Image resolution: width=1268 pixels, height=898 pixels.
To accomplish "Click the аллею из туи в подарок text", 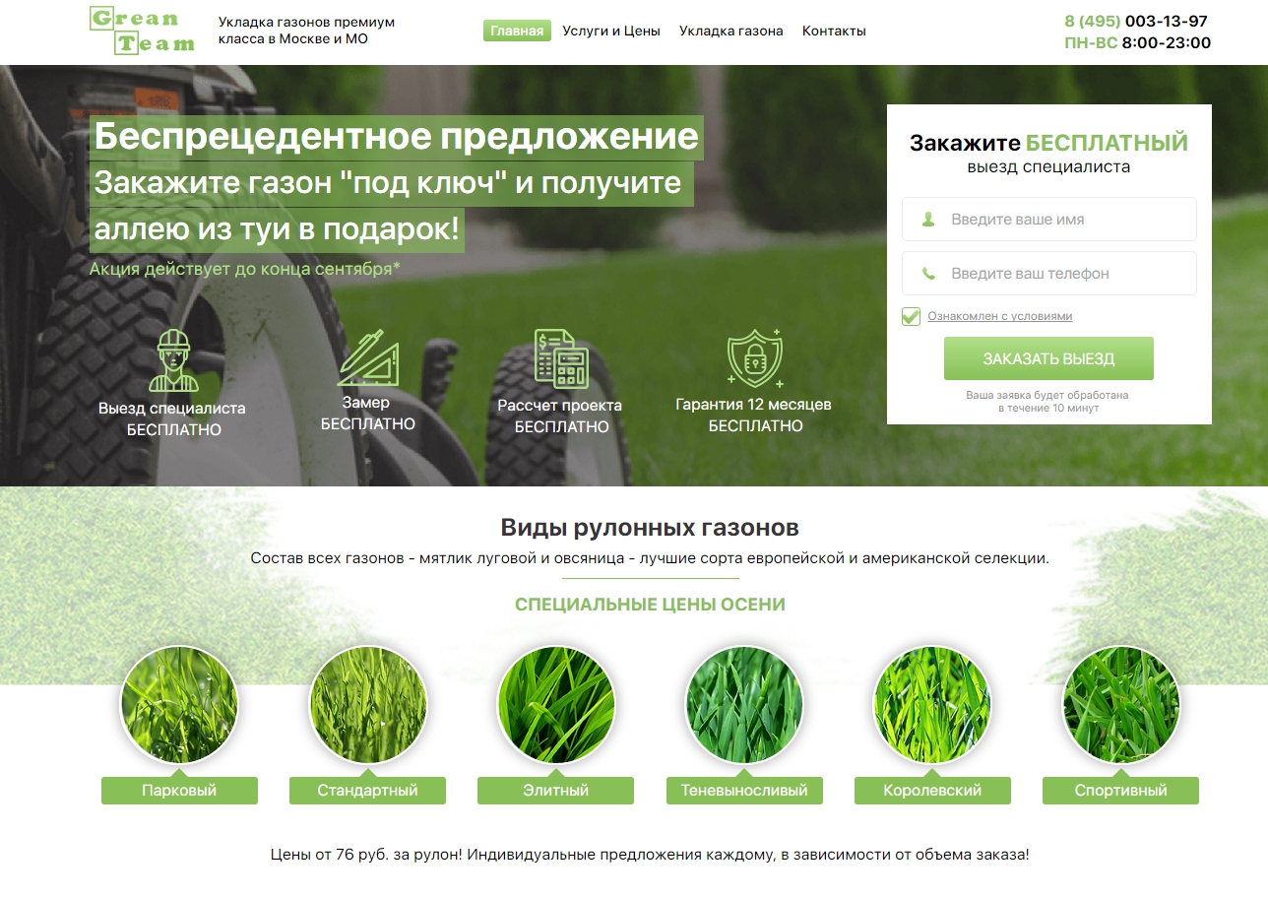I will tap(277, 229).
